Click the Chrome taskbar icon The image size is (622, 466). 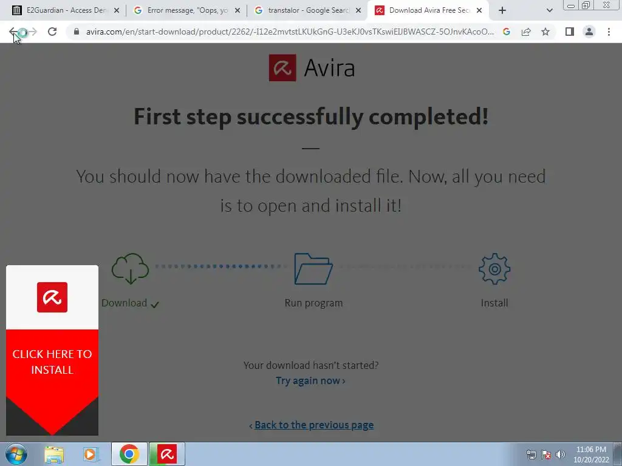point(129,454)
